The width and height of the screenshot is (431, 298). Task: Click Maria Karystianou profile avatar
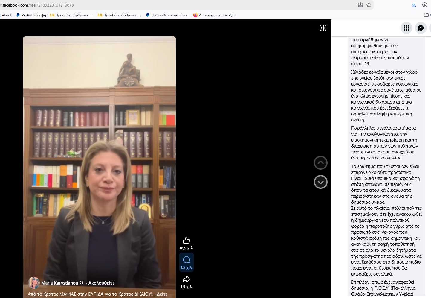click(x=34, y=283)
